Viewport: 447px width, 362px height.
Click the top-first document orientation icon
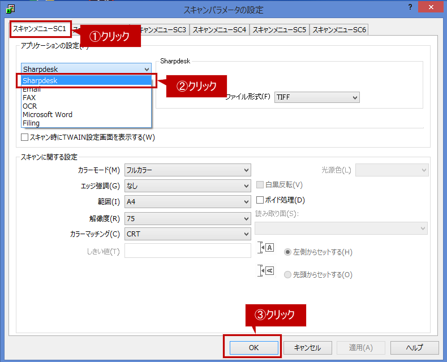[266, 271]
